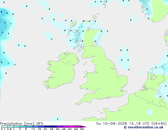Screen dimensions: 168x130
Task: Click the "25" legend scale label
Action: click(x=51, y=129)
